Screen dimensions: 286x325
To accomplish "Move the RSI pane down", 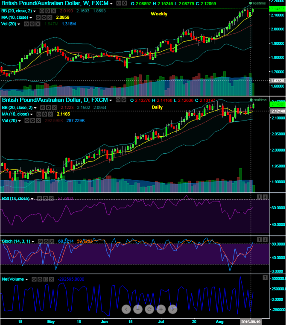I will click(x=265, y=197).
